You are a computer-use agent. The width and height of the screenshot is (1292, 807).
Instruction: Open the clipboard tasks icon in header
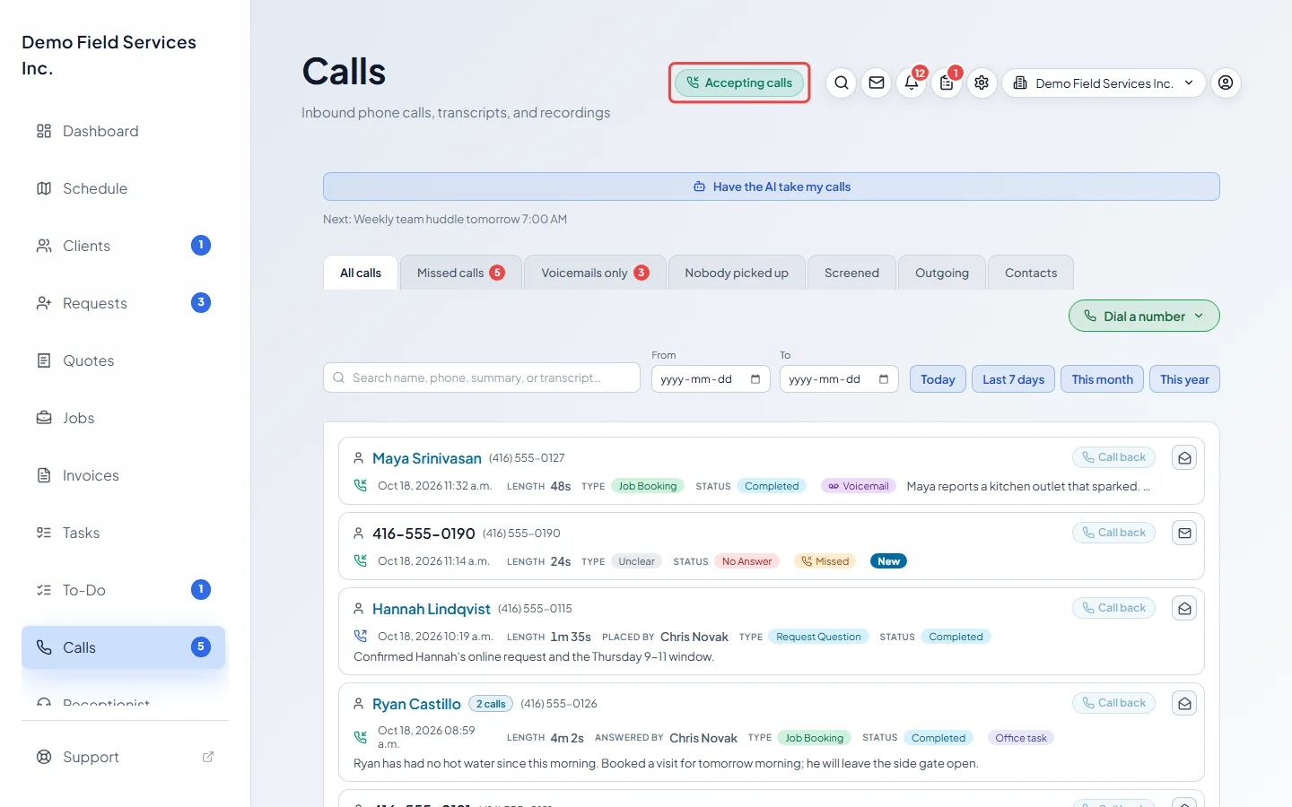(947, 82)
